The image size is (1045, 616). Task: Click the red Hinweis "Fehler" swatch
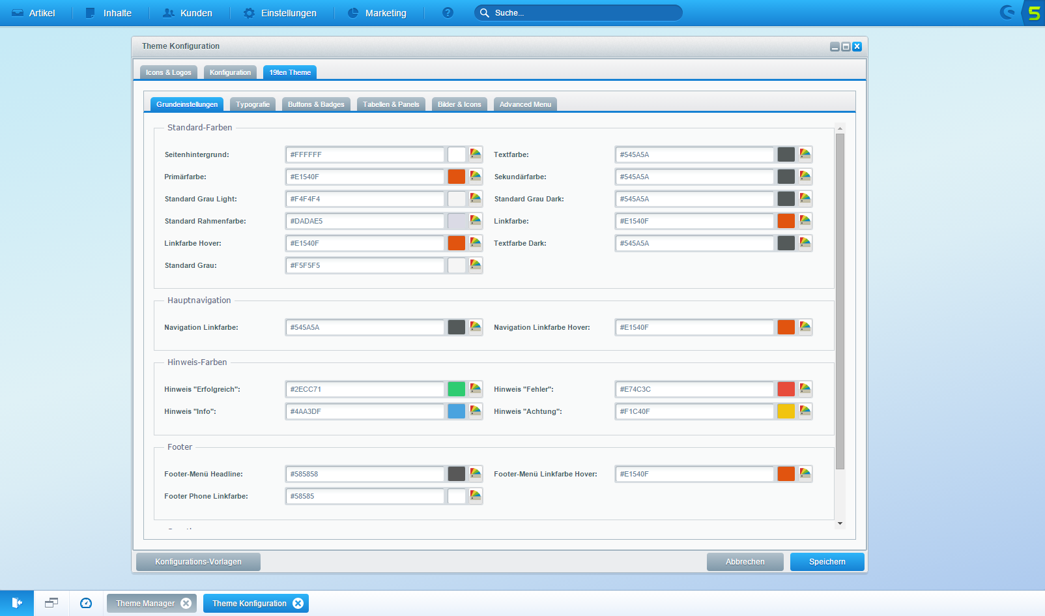coord(786,389)
